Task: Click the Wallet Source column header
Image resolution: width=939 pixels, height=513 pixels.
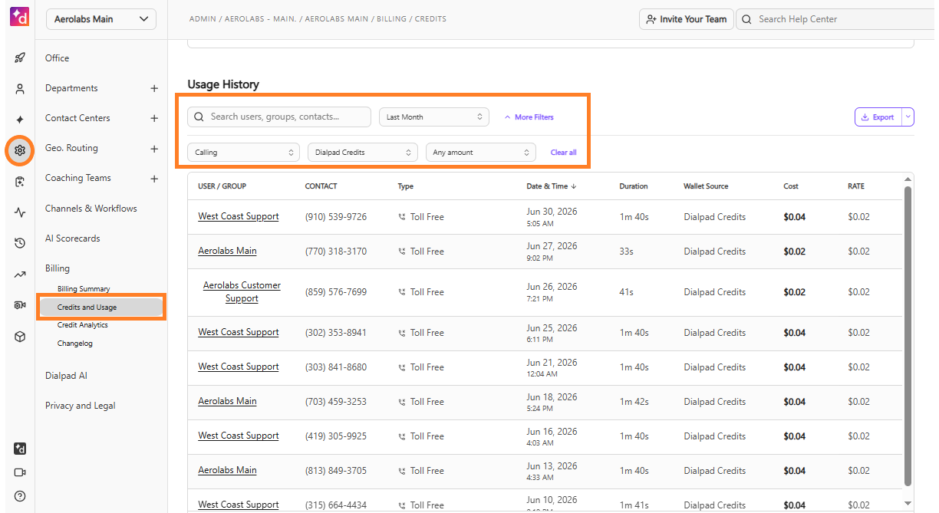Action: coord(706,186)
